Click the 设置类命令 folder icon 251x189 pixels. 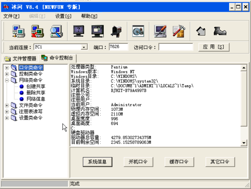(14, 118)
